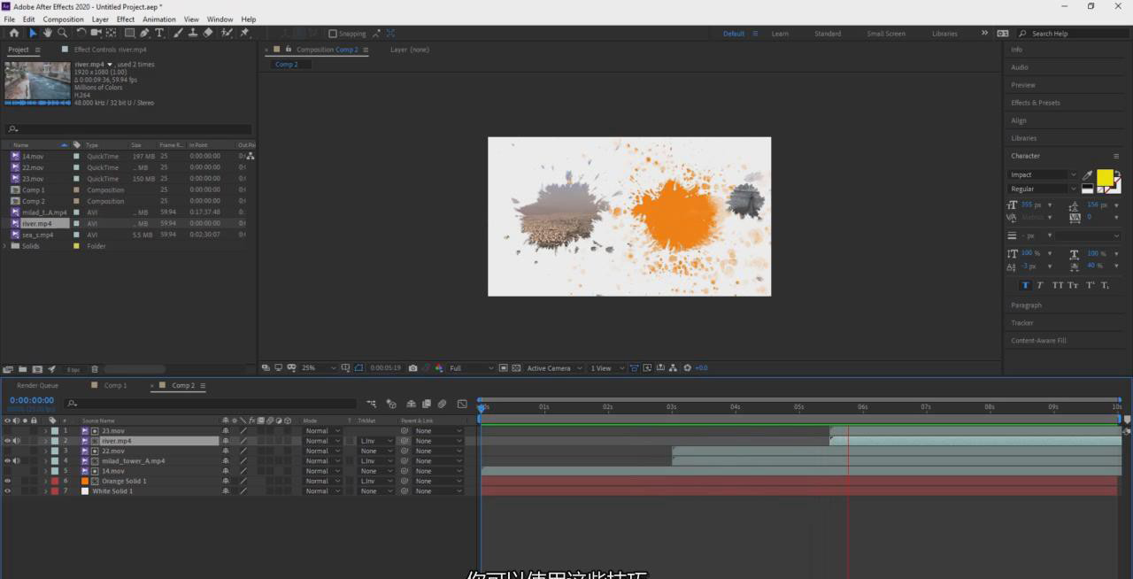This screenshot has height=579, width=1133.
Task: Switch to the Small Screen workspace
Action: (885, 34)
